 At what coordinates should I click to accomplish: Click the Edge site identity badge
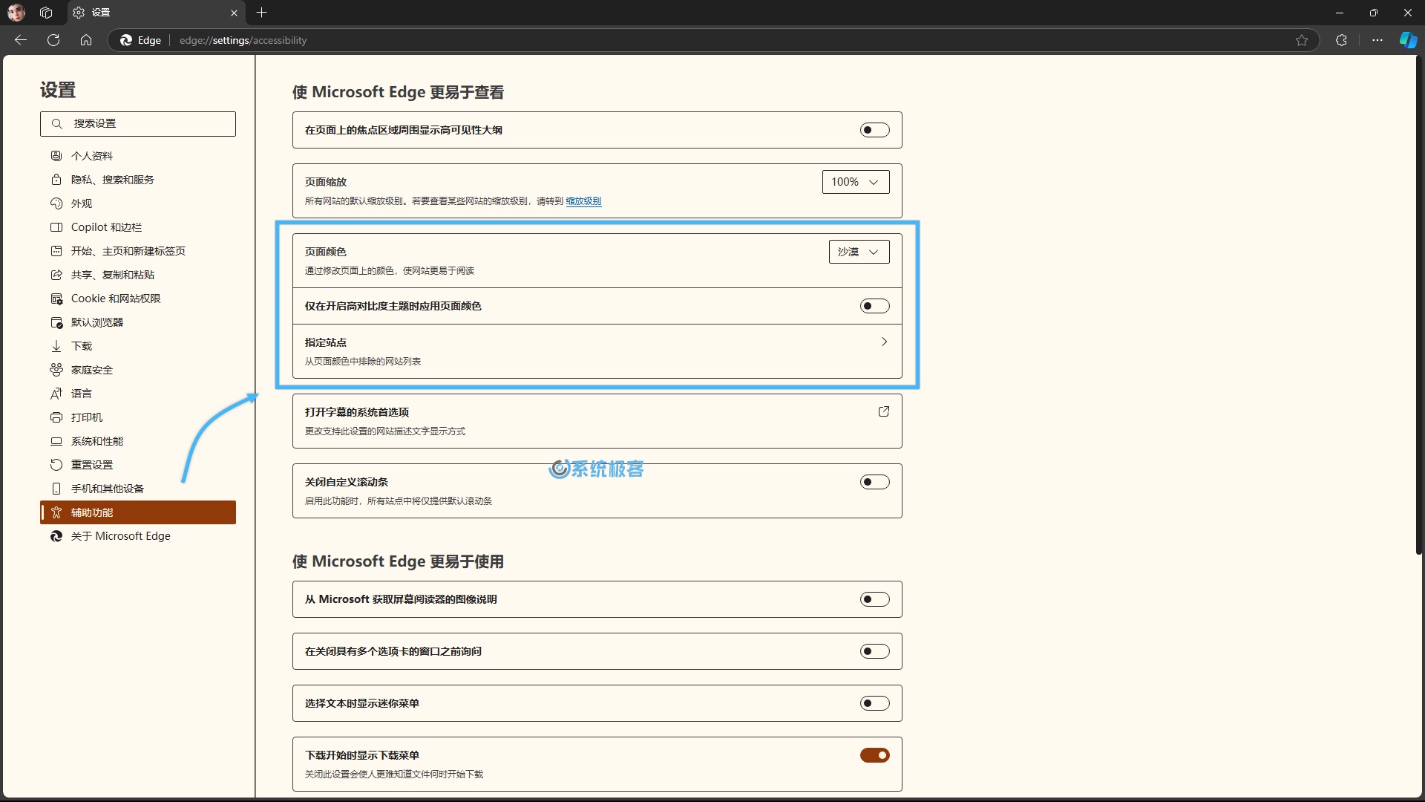click(140, 40)
